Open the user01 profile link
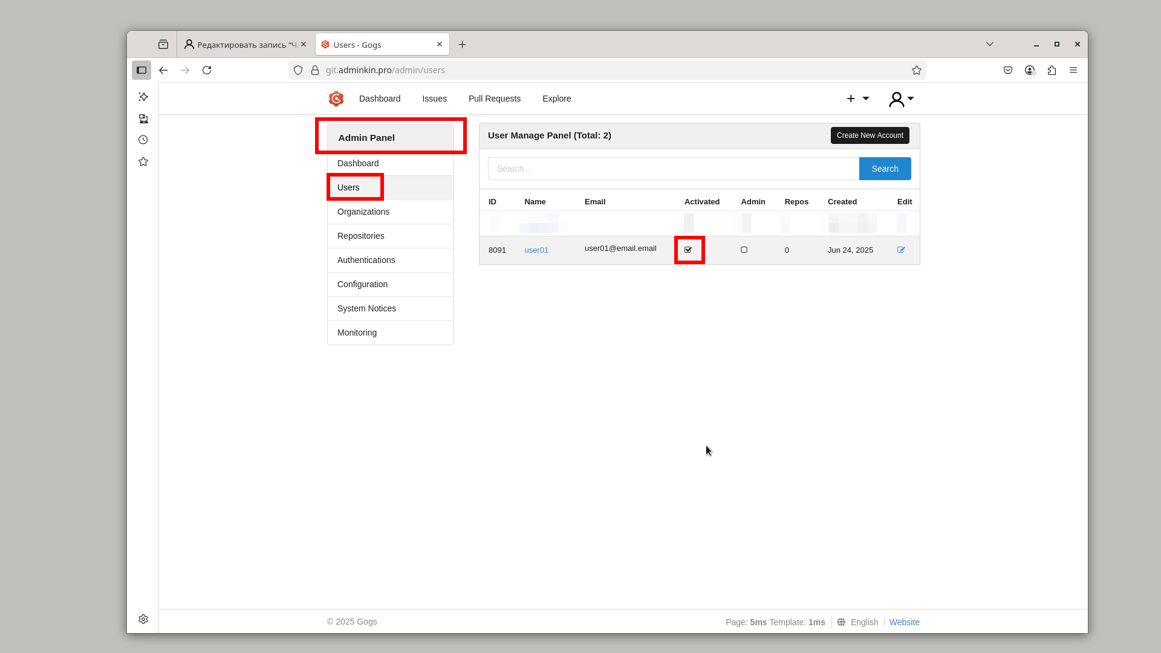 pos(536,250)
